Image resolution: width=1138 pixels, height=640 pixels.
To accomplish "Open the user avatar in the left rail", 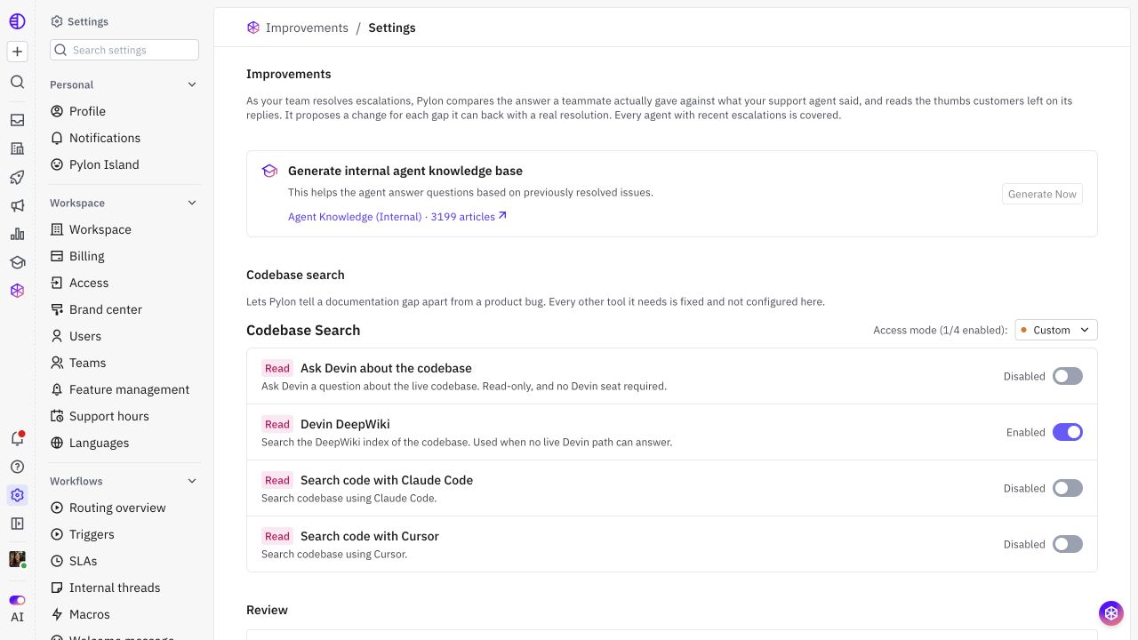I will [x=17, y=559].
